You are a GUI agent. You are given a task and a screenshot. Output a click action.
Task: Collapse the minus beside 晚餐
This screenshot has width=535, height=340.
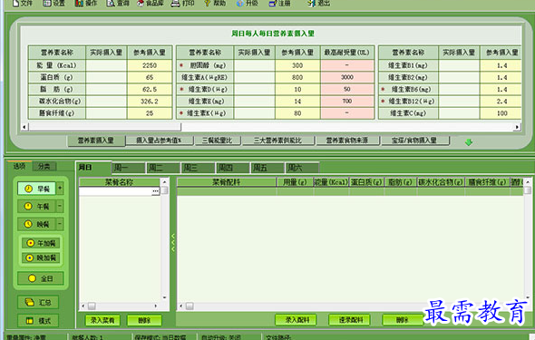(x=60, y=224)
